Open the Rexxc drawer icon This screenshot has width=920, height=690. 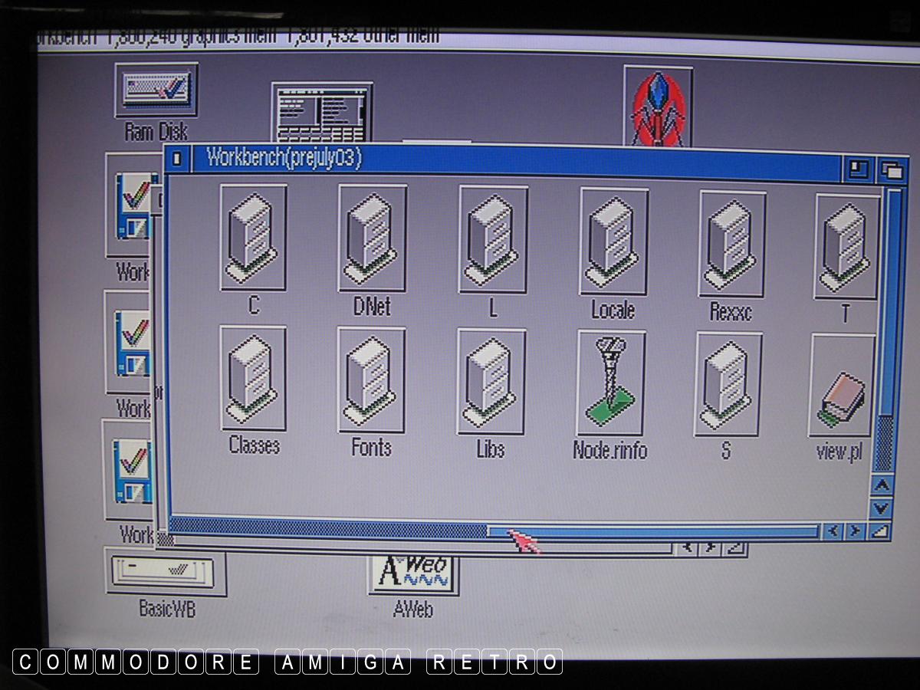pos(731,244)
